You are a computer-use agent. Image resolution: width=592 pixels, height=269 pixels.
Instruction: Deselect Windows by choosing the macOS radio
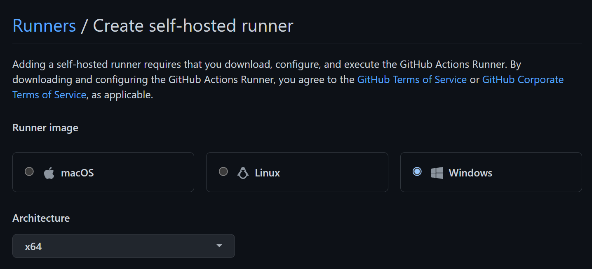point(29,172)
